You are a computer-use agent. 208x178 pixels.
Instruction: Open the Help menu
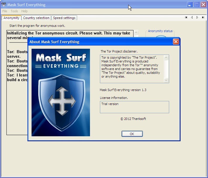25,11
